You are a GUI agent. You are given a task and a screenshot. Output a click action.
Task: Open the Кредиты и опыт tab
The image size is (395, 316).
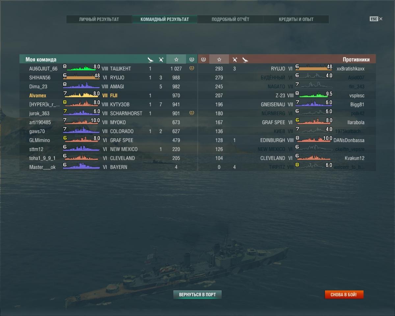click(296, 19)
